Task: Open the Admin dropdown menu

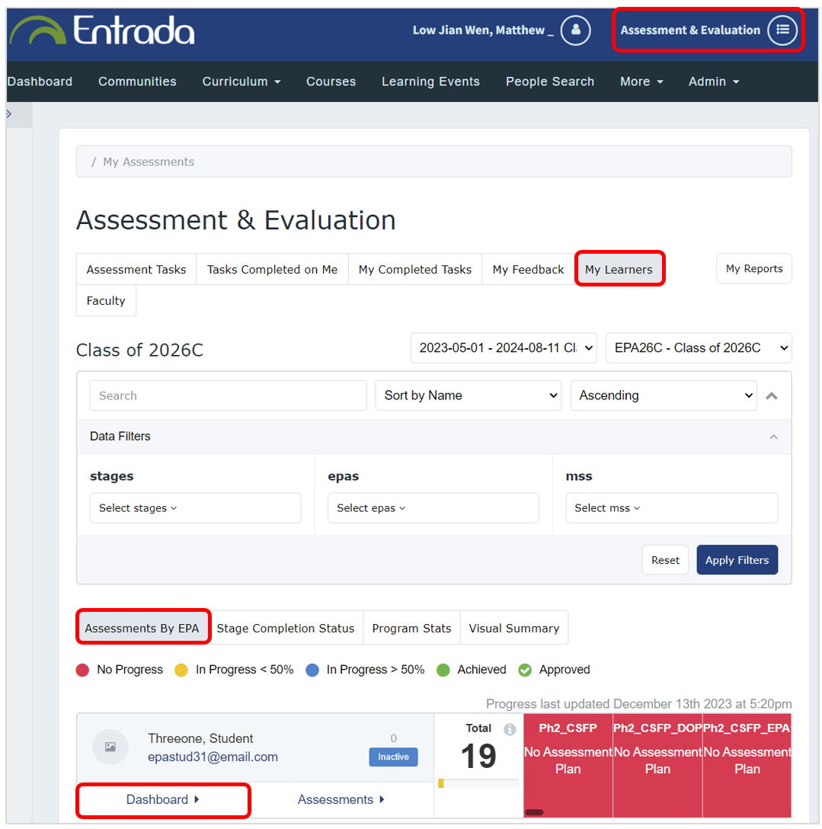Action: click(713, 82)
